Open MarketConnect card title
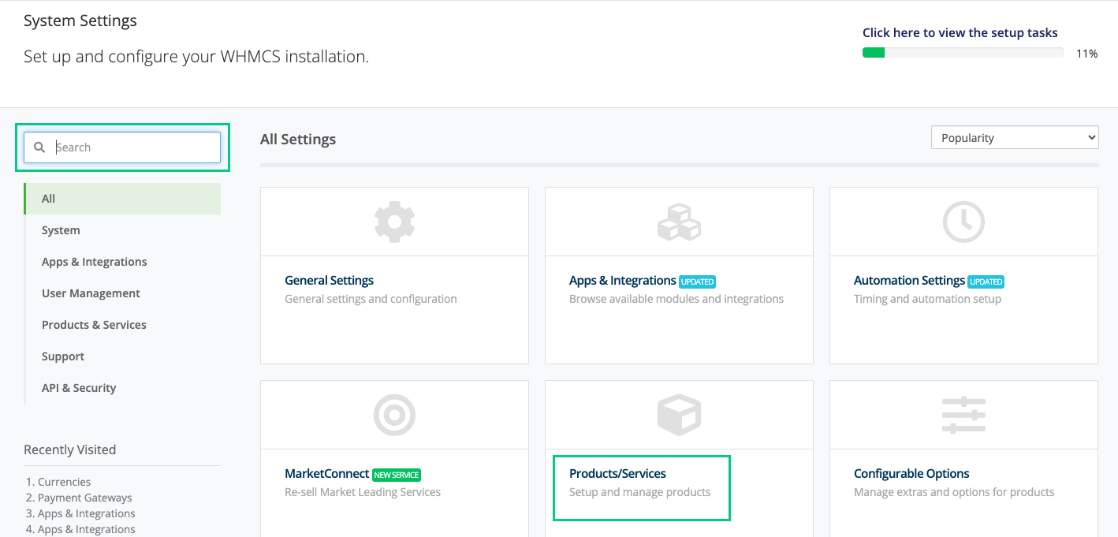 [327, 474]
